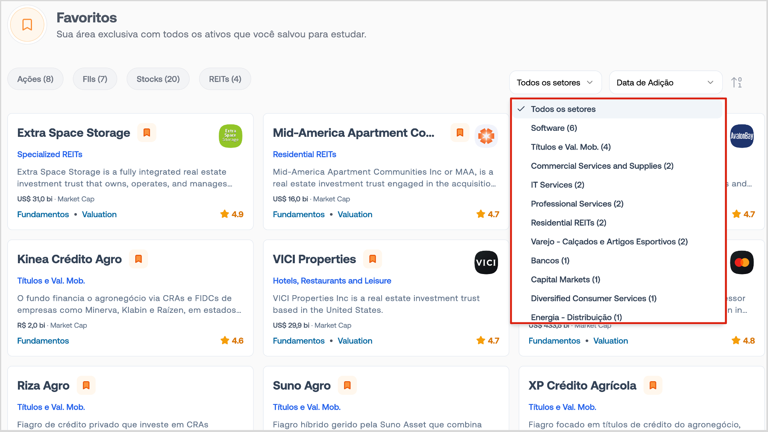Filter by Stocks (20) tab
Image resolution: width=768 pixels, height=432 pixels.
click(x=158, y=79)
